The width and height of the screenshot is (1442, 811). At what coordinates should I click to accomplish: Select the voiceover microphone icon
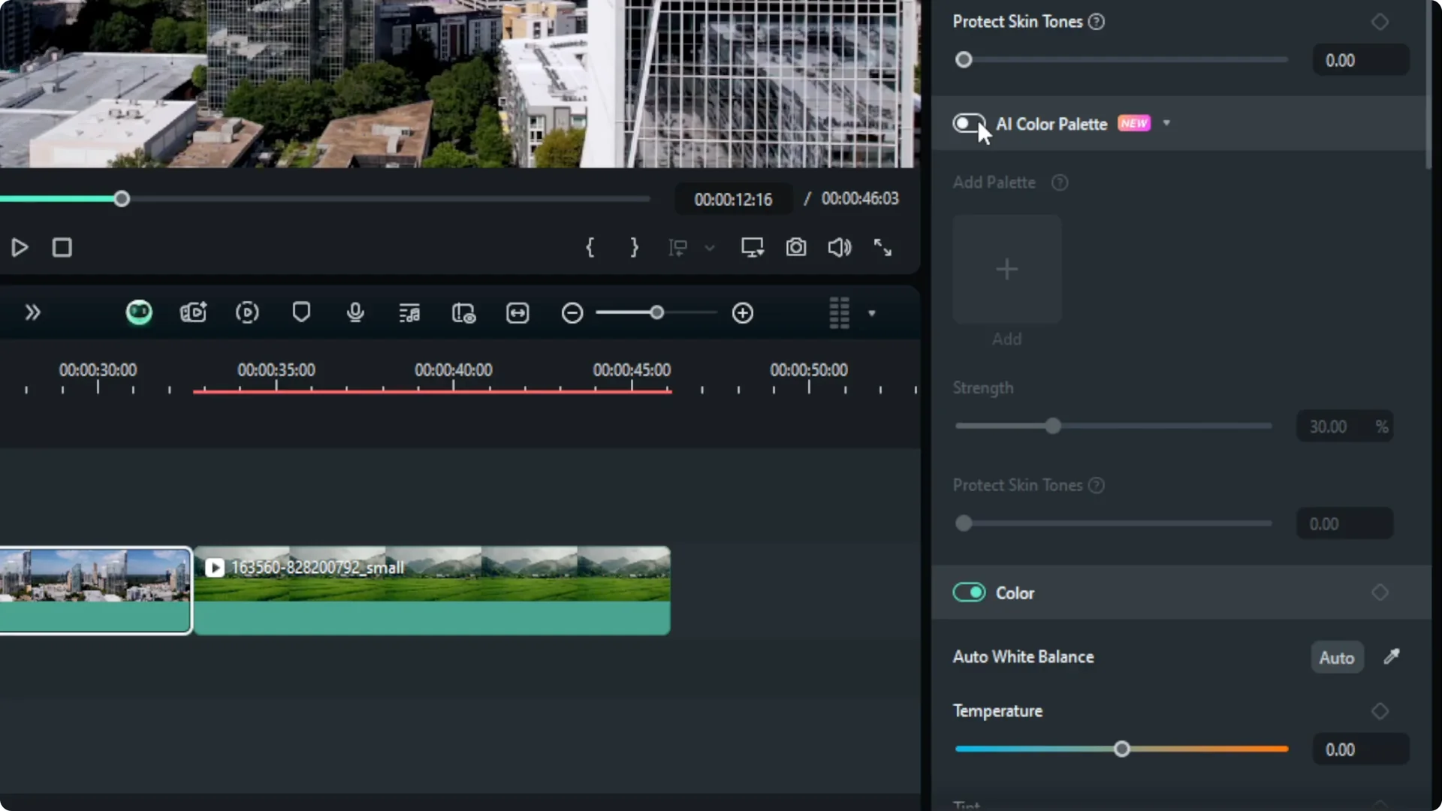(x=355, y=313)
